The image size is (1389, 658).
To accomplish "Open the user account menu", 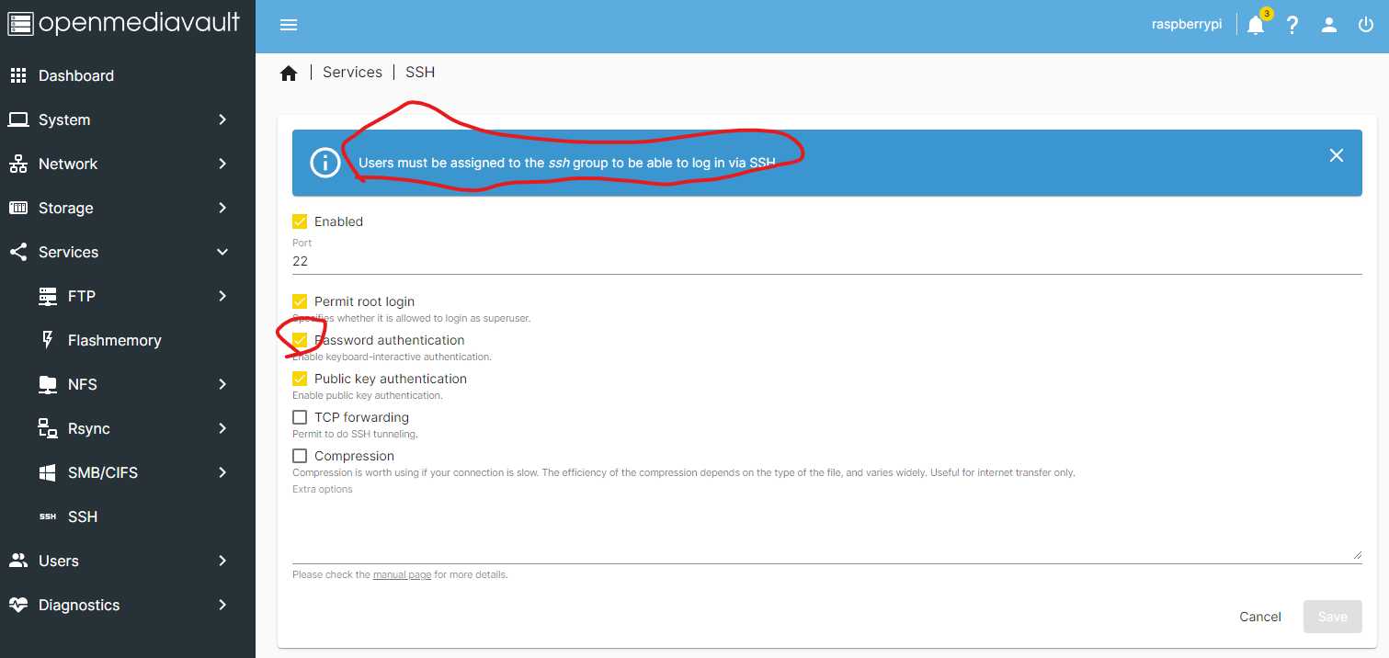I will 1329,25.
